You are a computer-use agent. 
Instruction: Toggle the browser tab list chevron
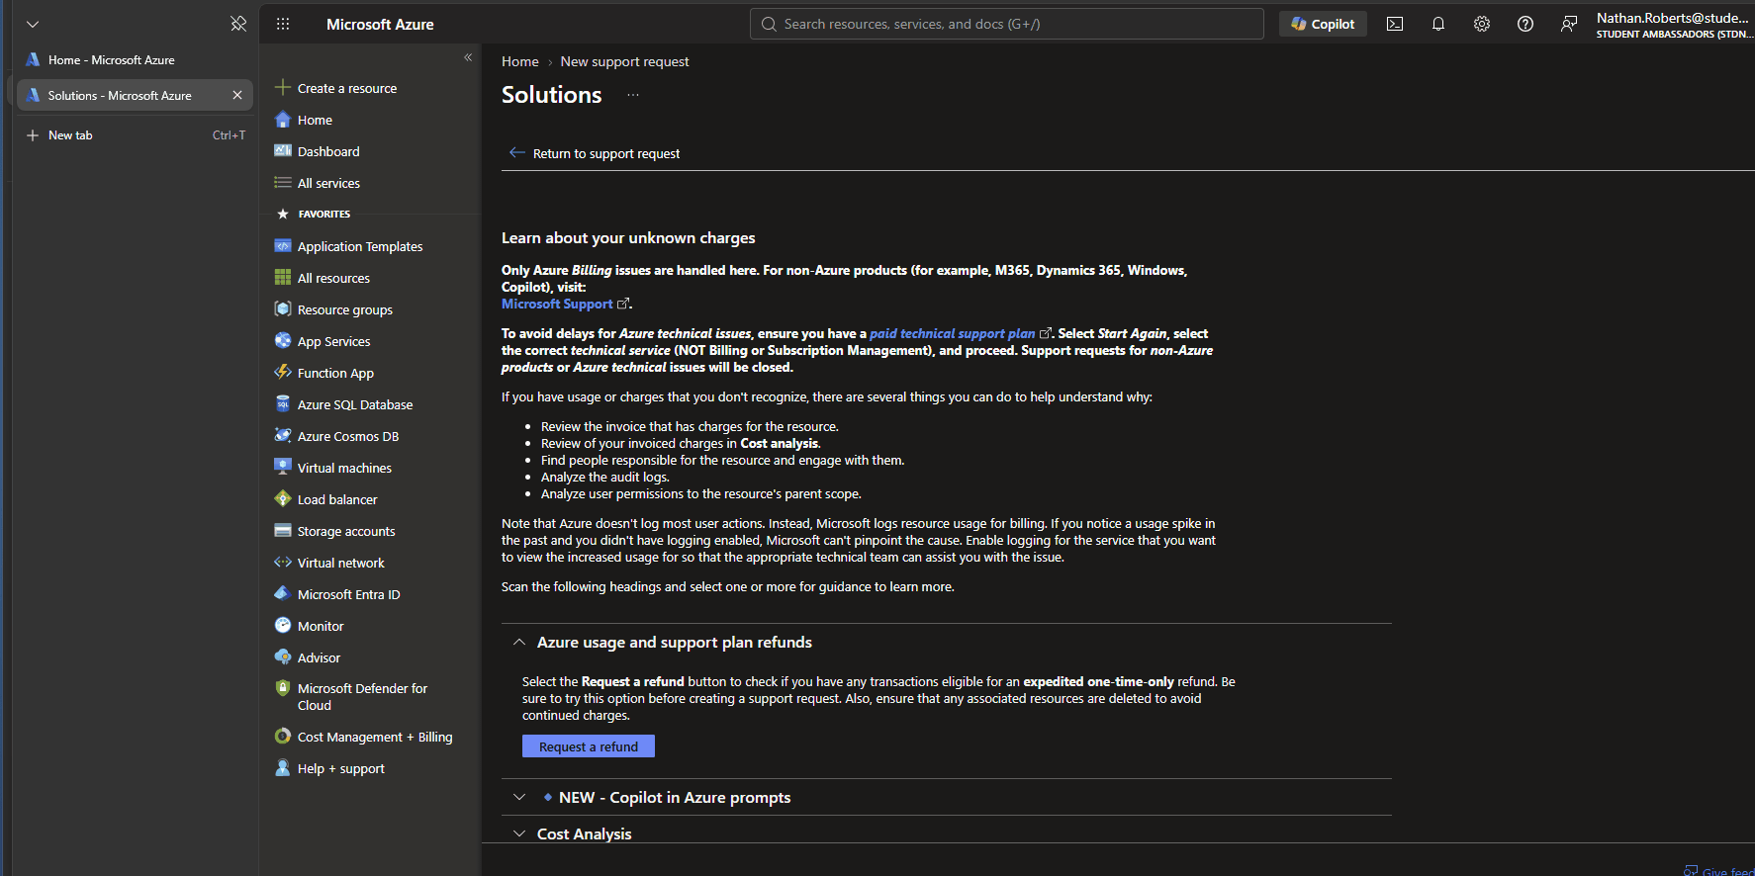tap(33, 24)
